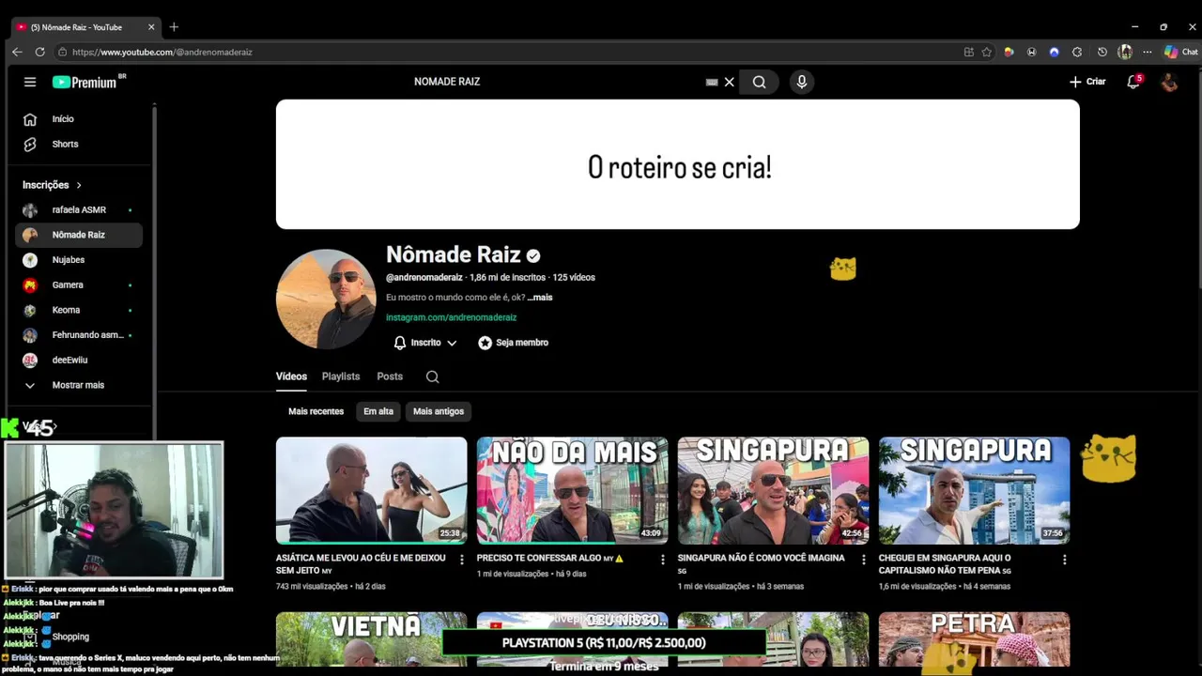Open the Inscrito notification dropdown
Image resolution: width=1202 pixels, height=676 pixels.
[425, 343]
